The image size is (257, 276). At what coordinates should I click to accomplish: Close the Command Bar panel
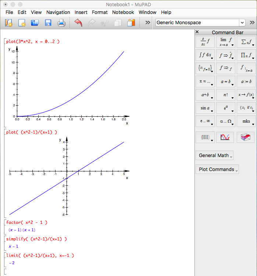click(197, 32)
